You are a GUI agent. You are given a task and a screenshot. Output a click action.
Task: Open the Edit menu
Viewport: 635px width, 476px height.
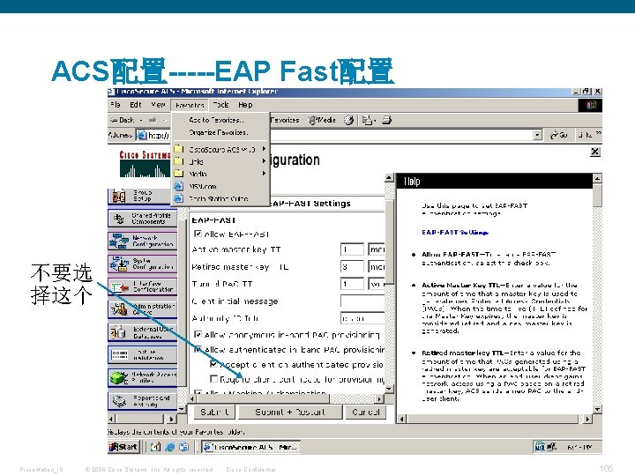coord(136,104)
